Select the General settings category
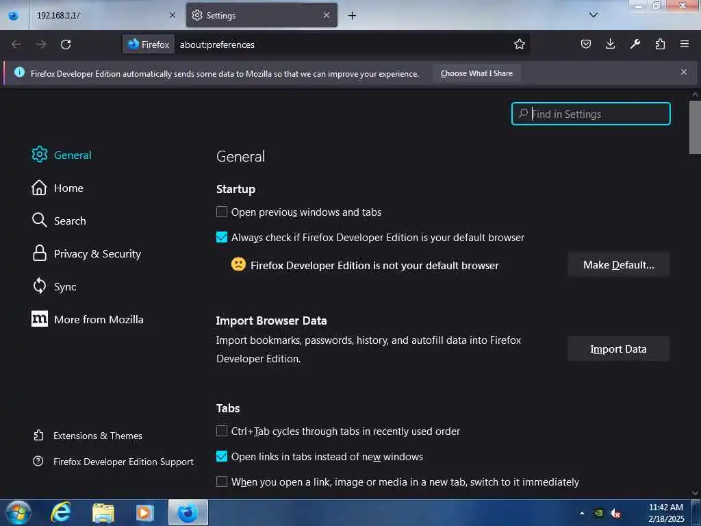Image resolution: width=701 pixels, height=526 pixels. coord(62,155)
